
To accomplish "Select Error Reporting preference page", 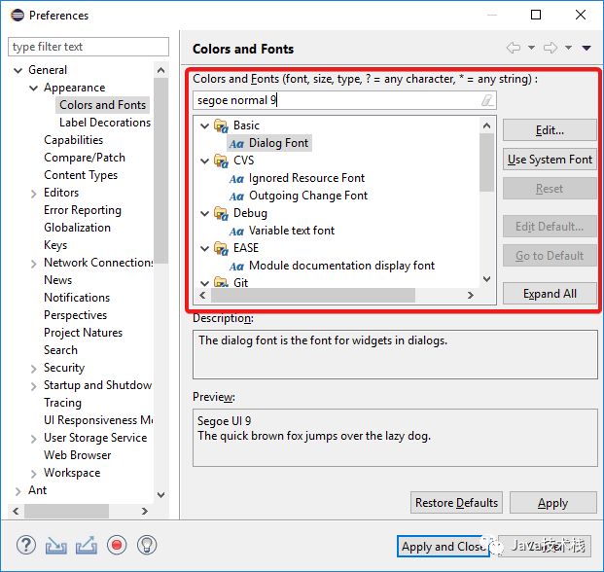I will [x=83, y=210].
